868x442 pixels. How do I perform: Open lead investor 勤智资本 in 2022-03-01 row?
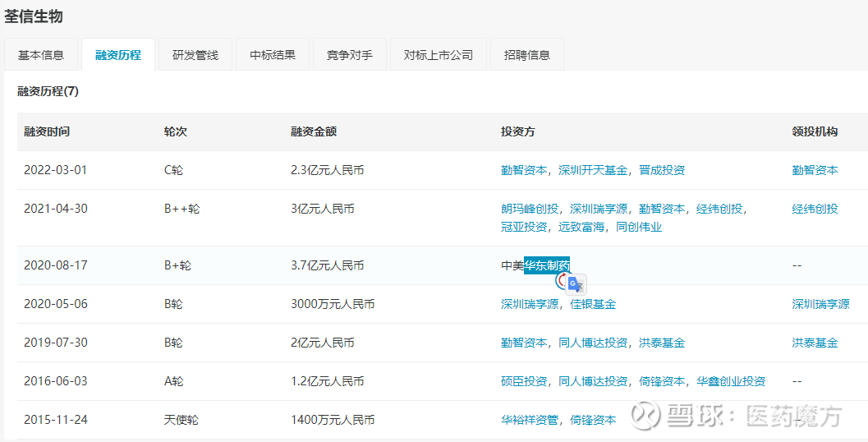[x=815, y=170]
